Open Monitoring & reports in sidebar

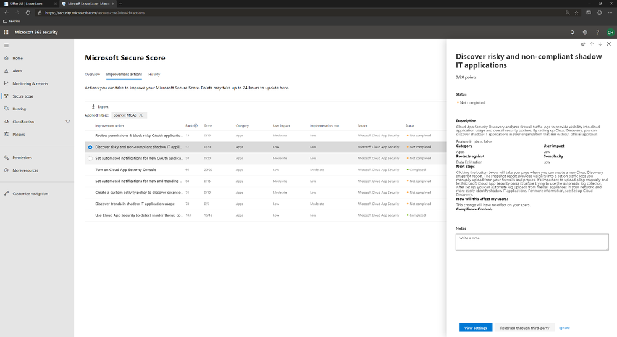tap(30, 83)
